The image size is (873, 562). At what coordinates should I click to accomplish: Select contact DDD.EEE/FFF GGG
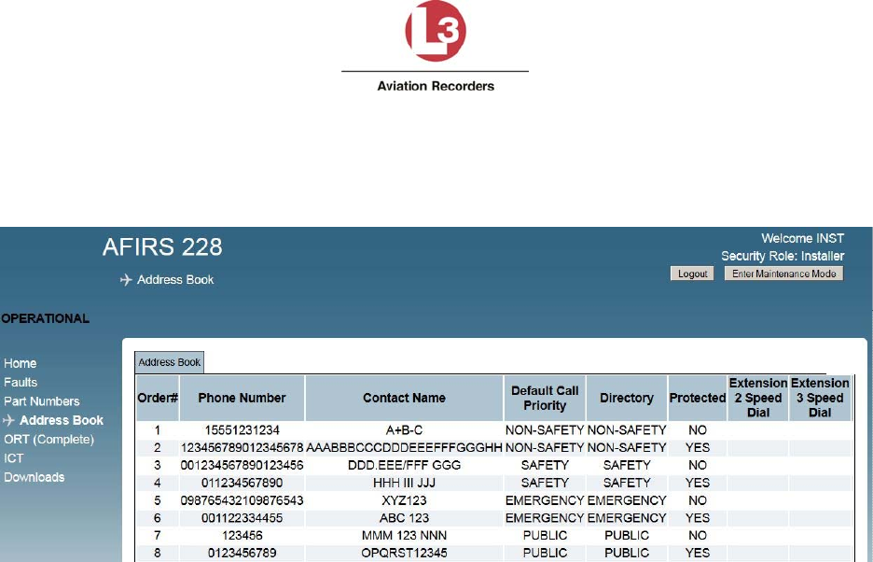click(x=404, y=465)
